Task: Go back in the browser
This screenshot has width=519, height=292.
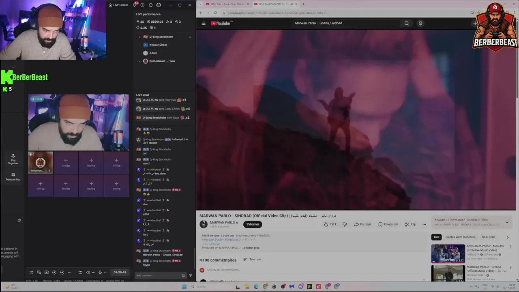Action: coord(201,13)
